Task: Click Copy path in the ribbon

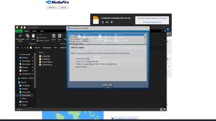Action: pyautogui.click(x=42, y=38)
